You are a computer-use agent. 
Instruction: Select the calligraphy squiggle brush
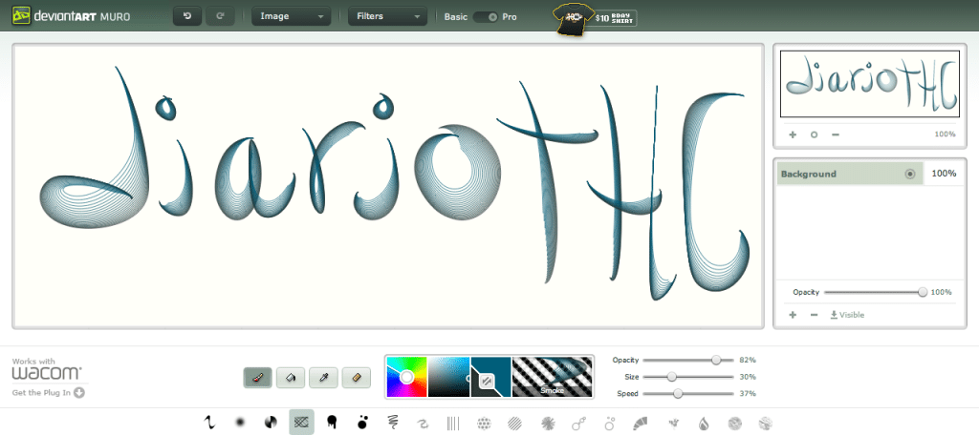209,424
